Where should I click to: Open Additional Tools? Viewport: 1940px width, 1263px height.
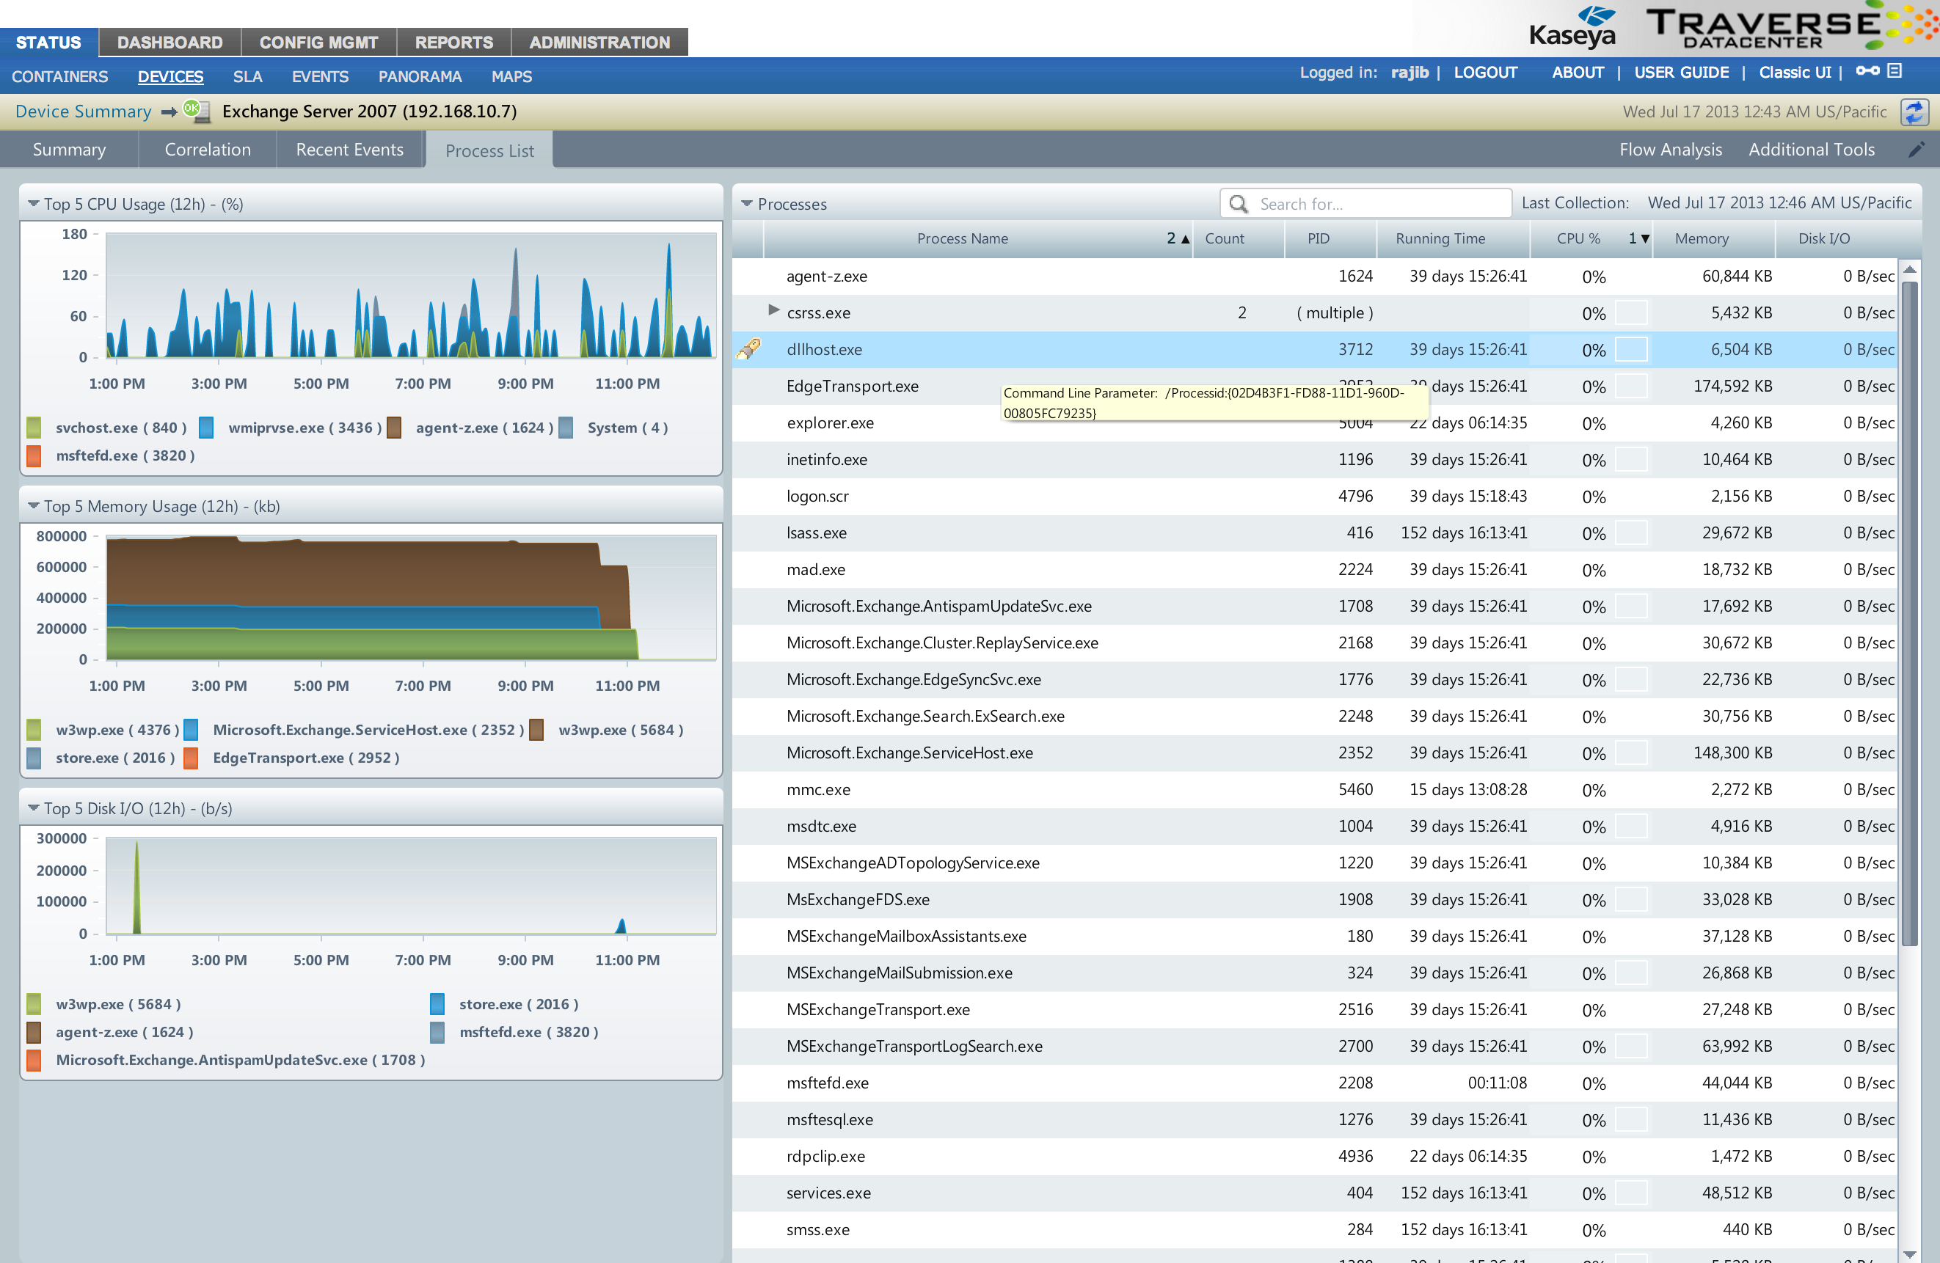1811,150
